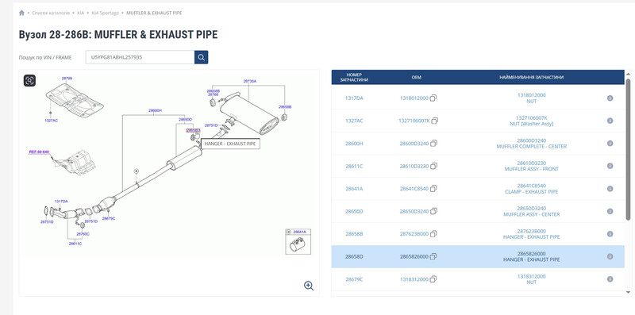The height and width of the screenshot is (315, 635).
Task: Open the Список каталогів breadcrumb
Action: (x=51, y=13)
